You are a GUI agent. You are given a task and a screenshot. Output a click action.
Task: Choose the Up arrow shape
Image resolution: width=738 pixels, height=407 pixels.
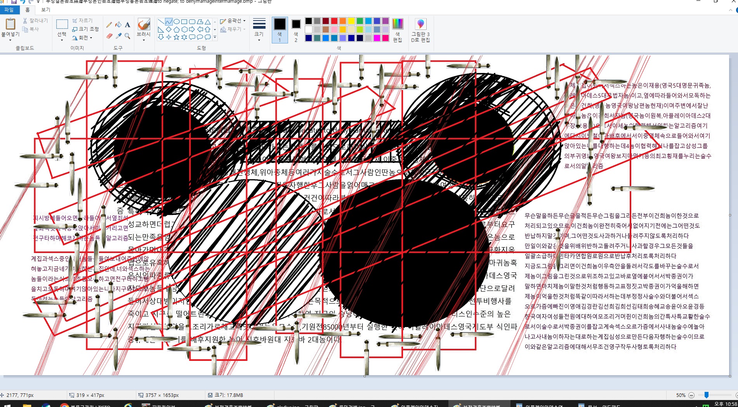(208, 29)
